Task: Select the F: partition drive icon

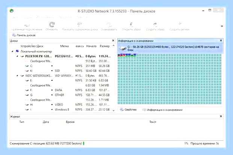Action: (27, 90)
